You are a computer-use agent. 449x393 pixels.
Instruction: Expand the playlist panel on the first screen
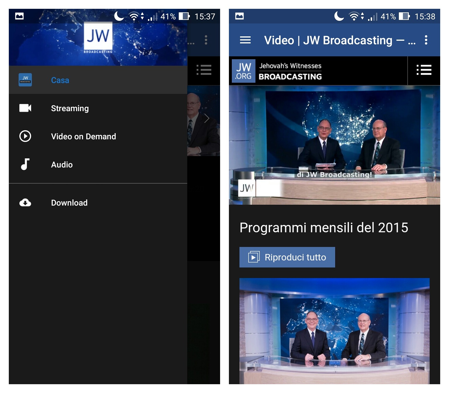pyautogui.click(x=205, y=70)
